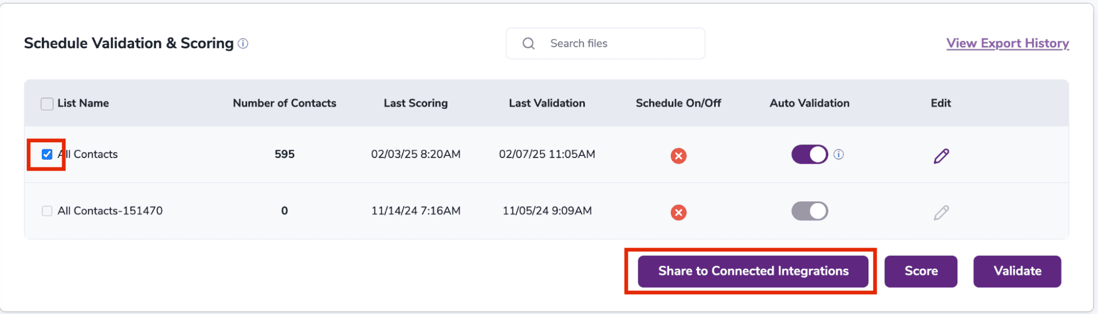
Task: Enable Auto Validation for All Contacts-151470
Action: 809,211
